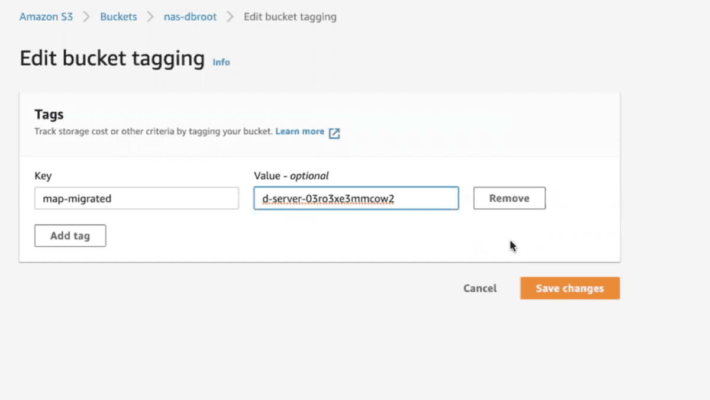Open the nas-dbroot bucket breadcrumb

coord(190,17)
